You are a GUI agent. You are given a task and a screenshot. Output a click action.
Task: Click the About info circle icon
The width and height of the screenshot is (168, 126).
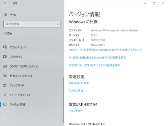[x=5, y=104]
